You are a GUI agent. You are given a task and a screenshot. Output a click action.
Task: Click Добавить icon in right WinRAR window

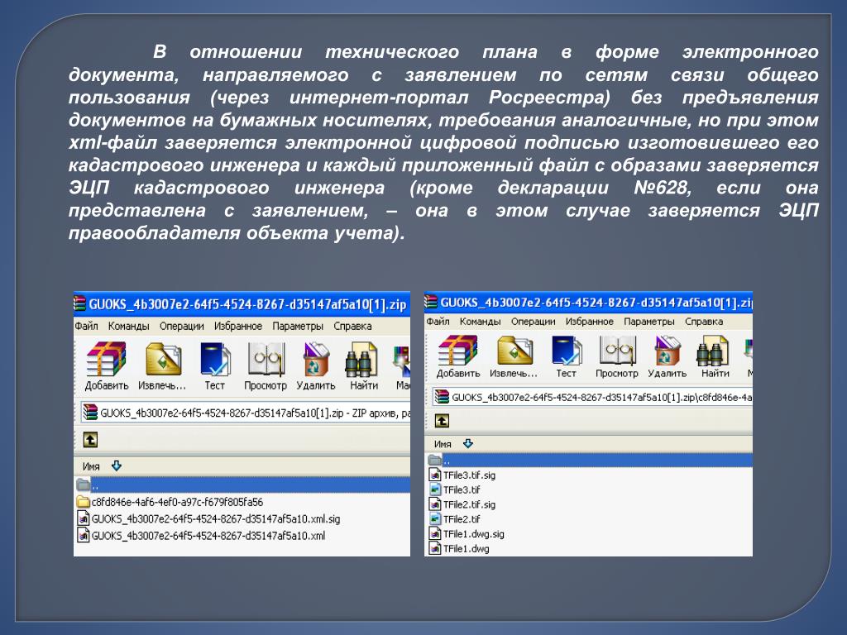(457, 350)
